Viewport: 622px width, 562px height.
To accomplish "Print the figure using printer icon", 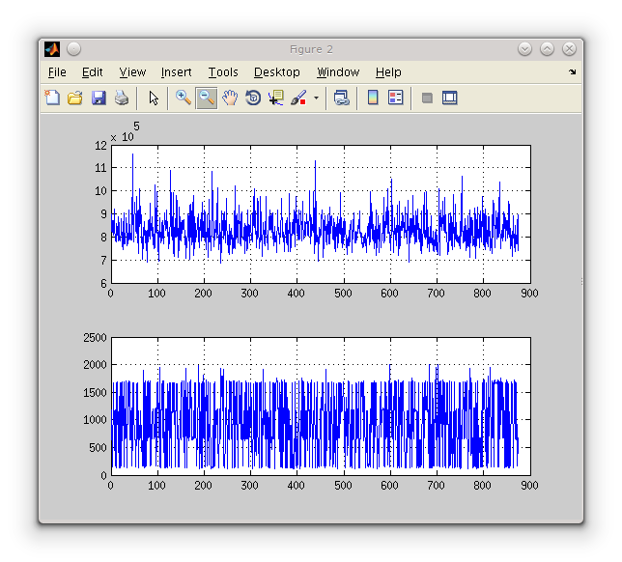I will tap(121, 98).
